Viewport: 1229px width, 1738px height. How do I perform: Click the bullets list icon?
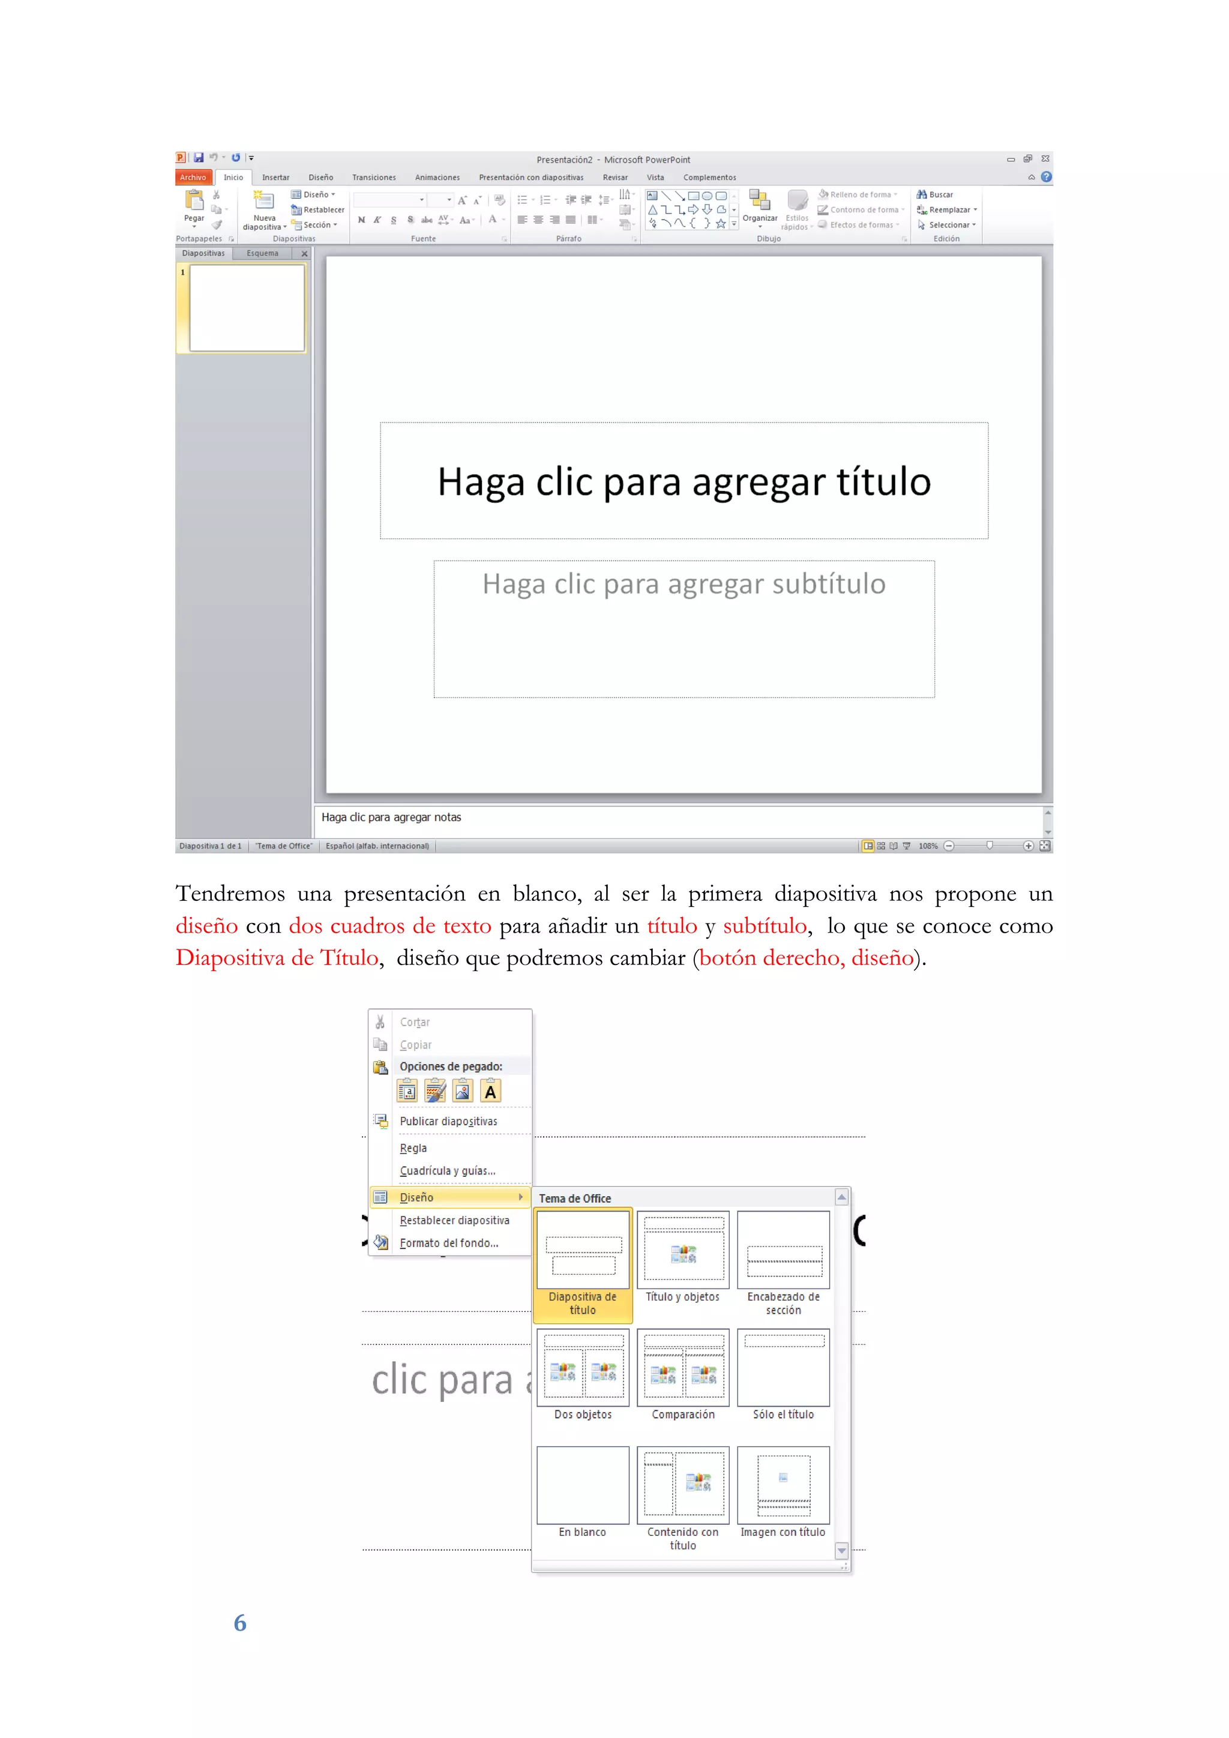click(522, 200)
